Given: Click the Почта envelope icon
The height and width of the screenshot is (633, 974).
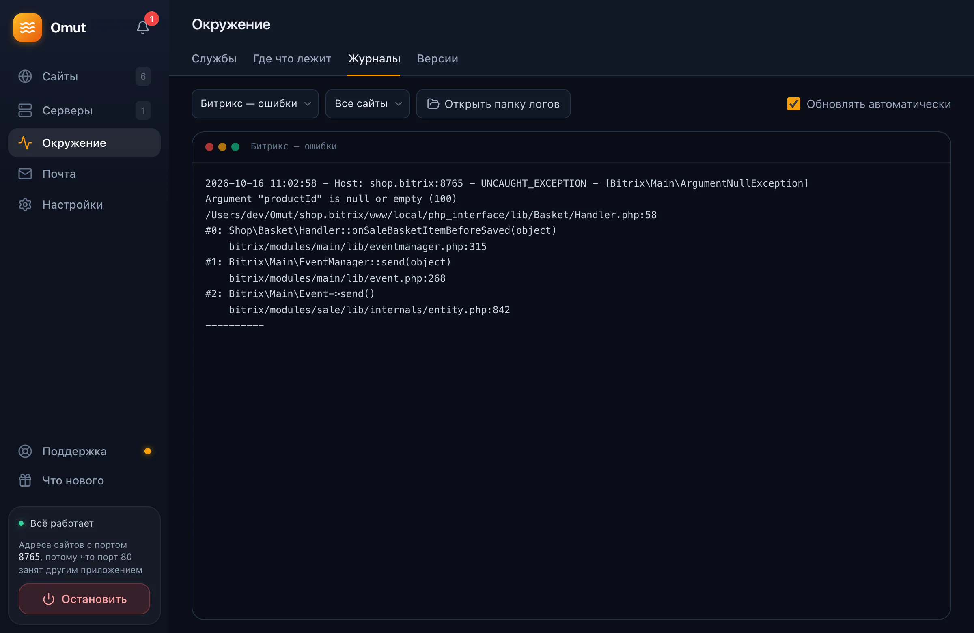Looking at the screenshot, I should [25, 174].
